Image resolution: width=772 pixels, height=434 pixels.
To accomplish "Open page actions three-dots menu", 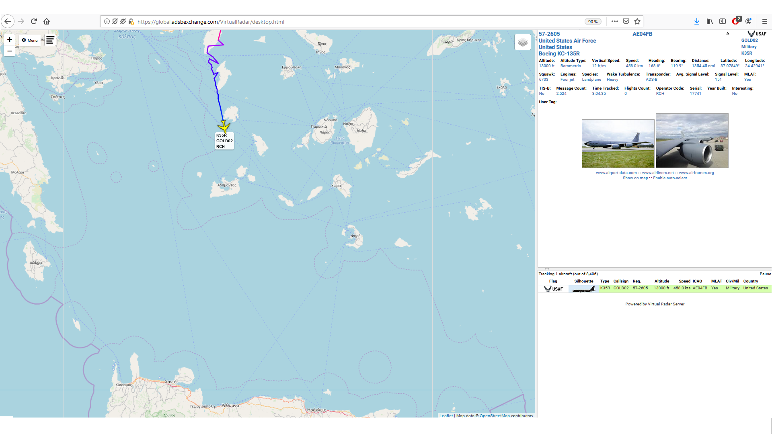I will 614,22.
